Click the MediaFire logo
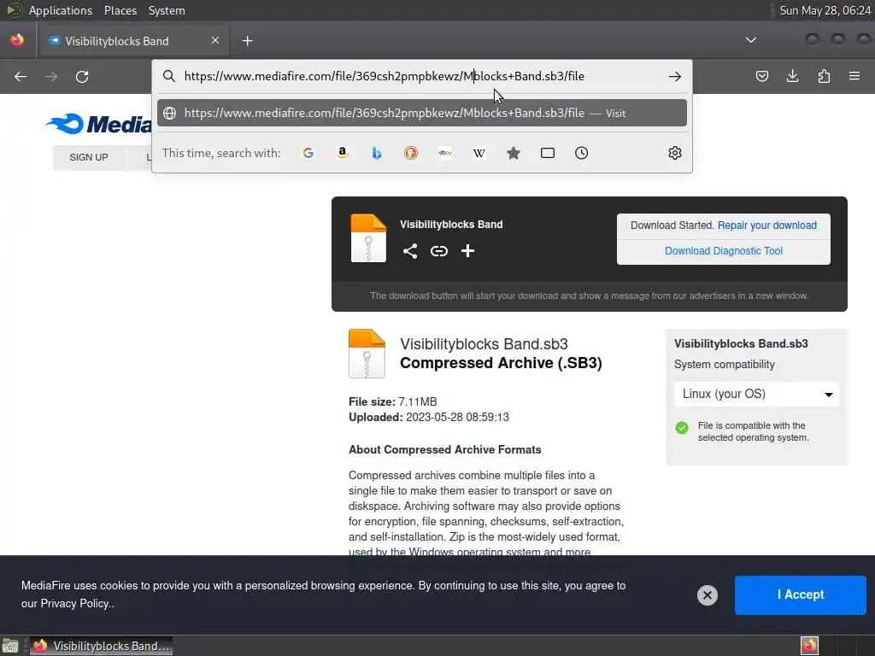The image size is (875, 656). [x=98, y=124]
